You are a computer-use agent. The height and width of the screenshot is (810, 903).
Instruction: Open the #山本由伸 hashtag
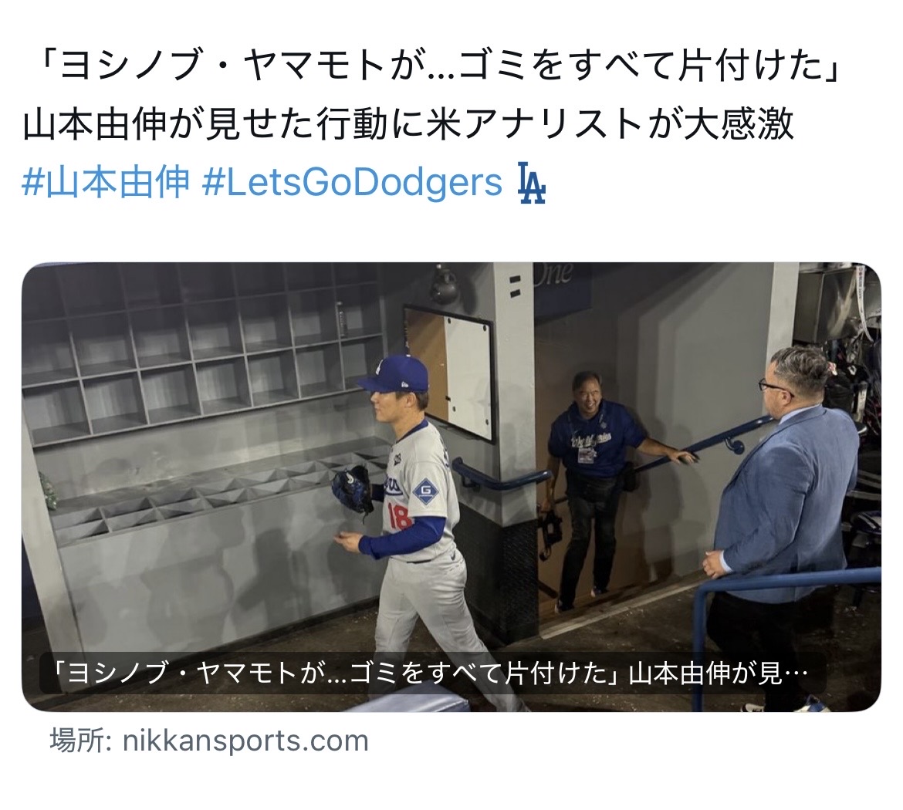click(x=106, y=183)
